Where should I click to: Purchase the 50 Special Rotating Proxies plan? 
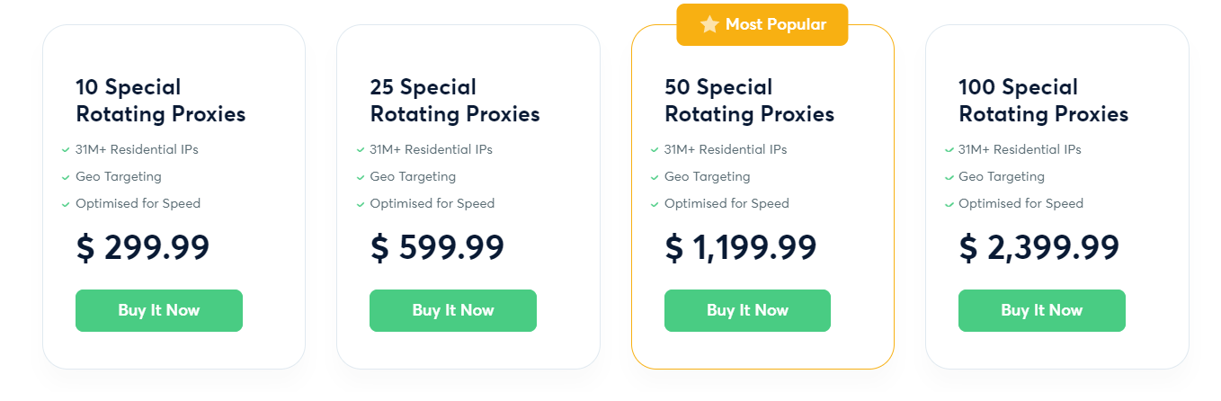click(747, 310)
